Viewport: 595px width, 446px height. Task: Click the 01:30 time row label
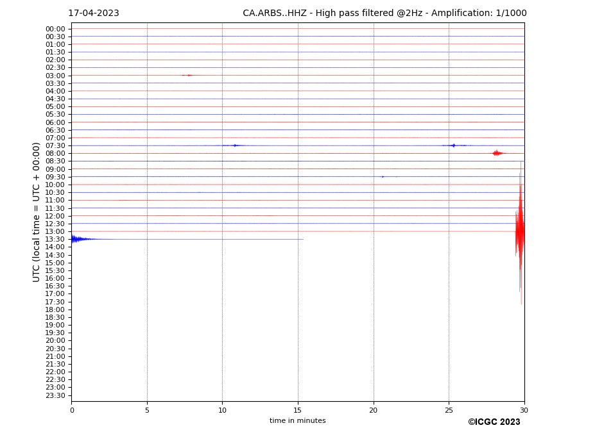point(55,53)
